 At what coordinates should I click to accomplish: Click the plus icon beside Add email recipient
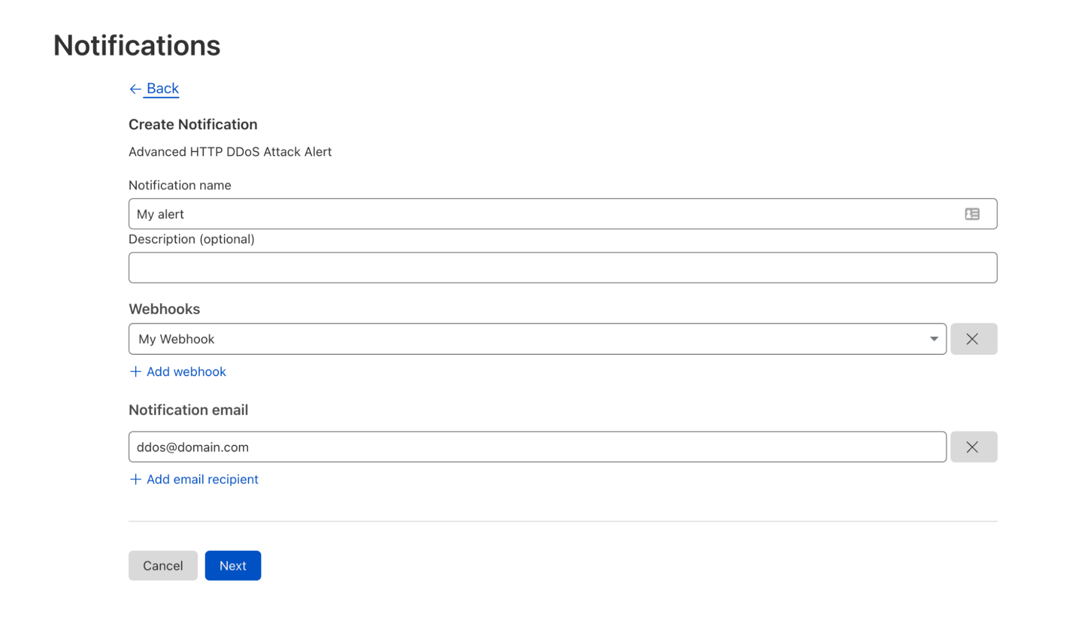pyautogui.click(x=135, y=479)
